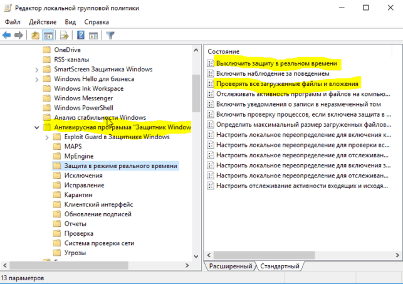Click the Back arrow toolbar icon
Image resolution: width=403 pixels, height=284 pixels.
coord(7,35)
